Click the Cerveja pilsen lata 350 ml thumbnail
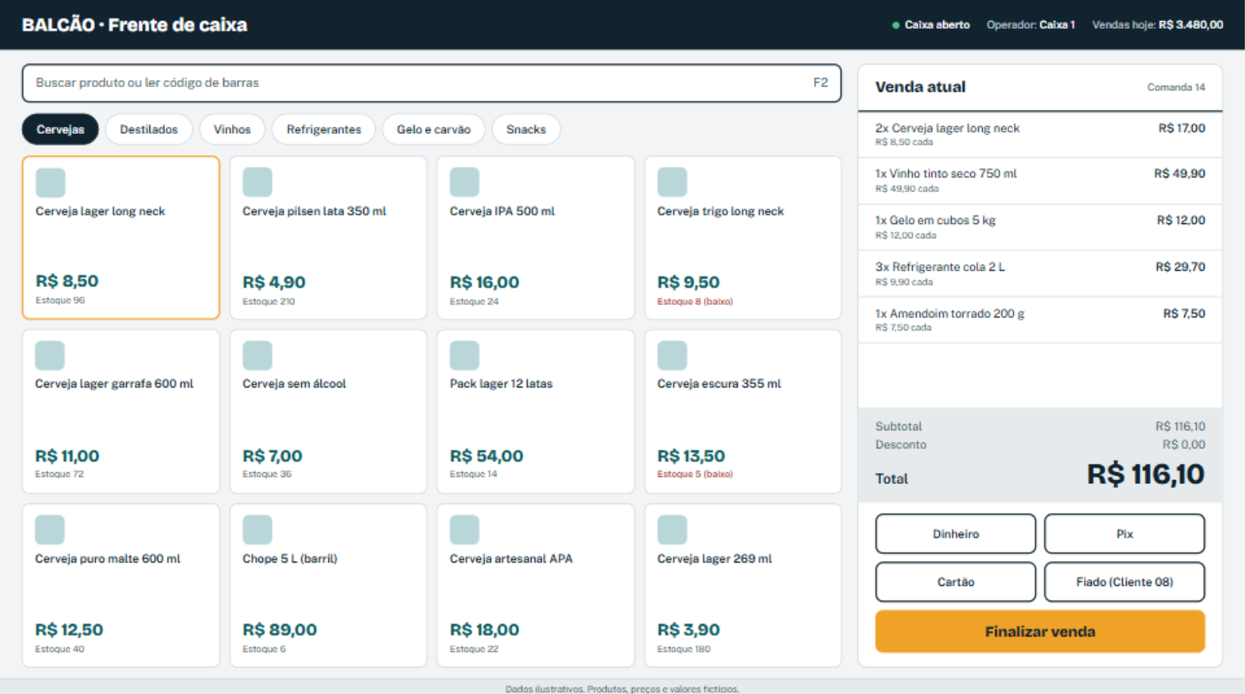Viewport: 1245px width, 694px height. point(258,182)
